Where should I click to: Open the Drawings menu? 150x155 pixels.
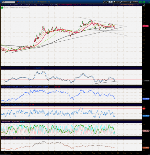[125, 2]
